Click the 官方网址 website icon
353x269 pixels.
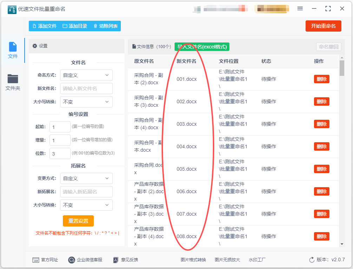pyautogui.click(x=35, y=260)
